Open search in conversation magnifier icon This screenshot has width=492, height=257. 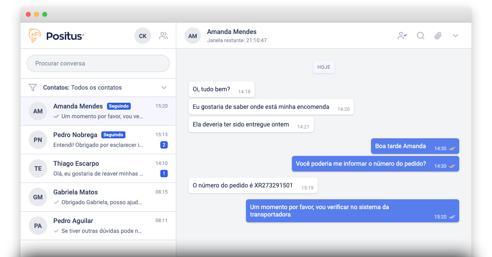(x=420, y=36)
